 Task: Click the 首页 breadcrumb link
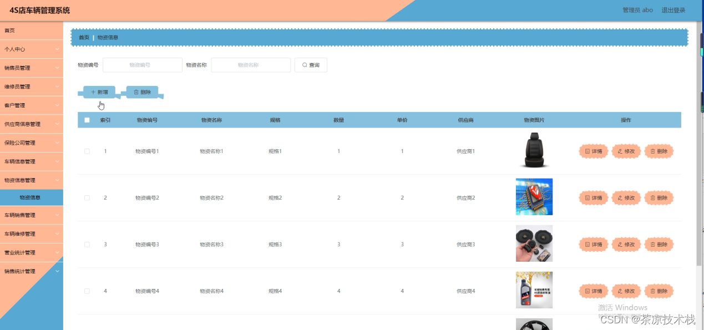tap(84, 37)
